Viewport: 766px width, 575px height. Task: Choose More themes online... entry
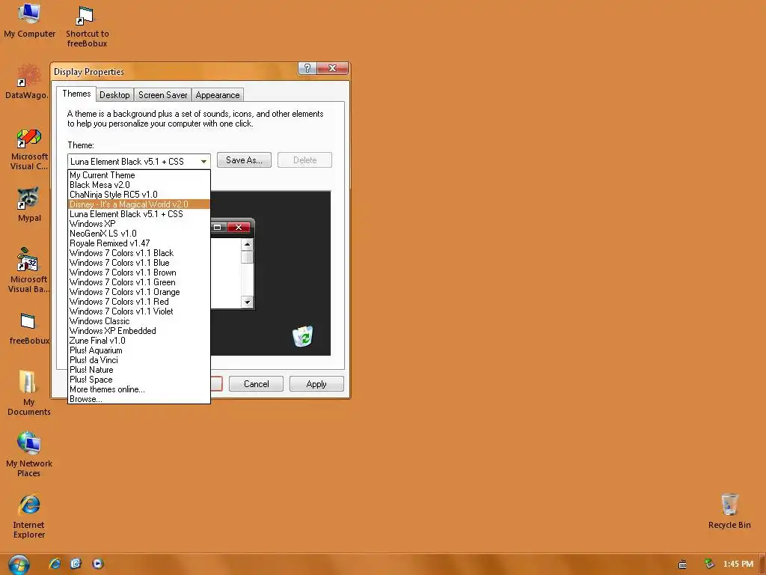138,389
